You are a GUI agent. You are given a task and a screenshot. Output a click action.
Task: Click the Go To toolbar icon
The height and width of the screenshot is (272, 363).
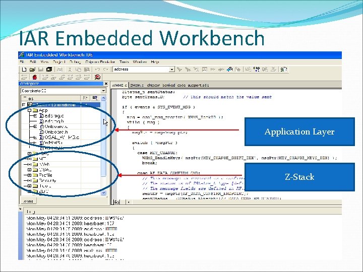tap(205, 69)
